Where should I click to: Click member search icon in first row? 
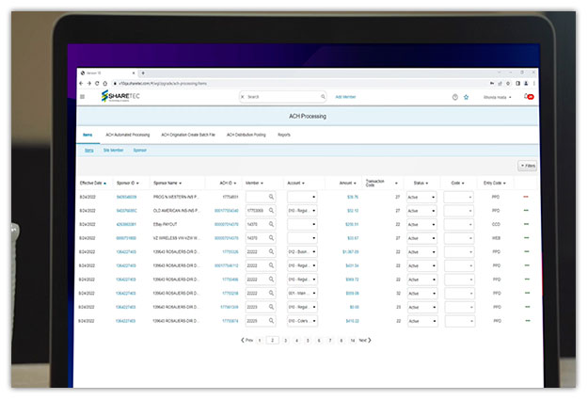point(272,197)
